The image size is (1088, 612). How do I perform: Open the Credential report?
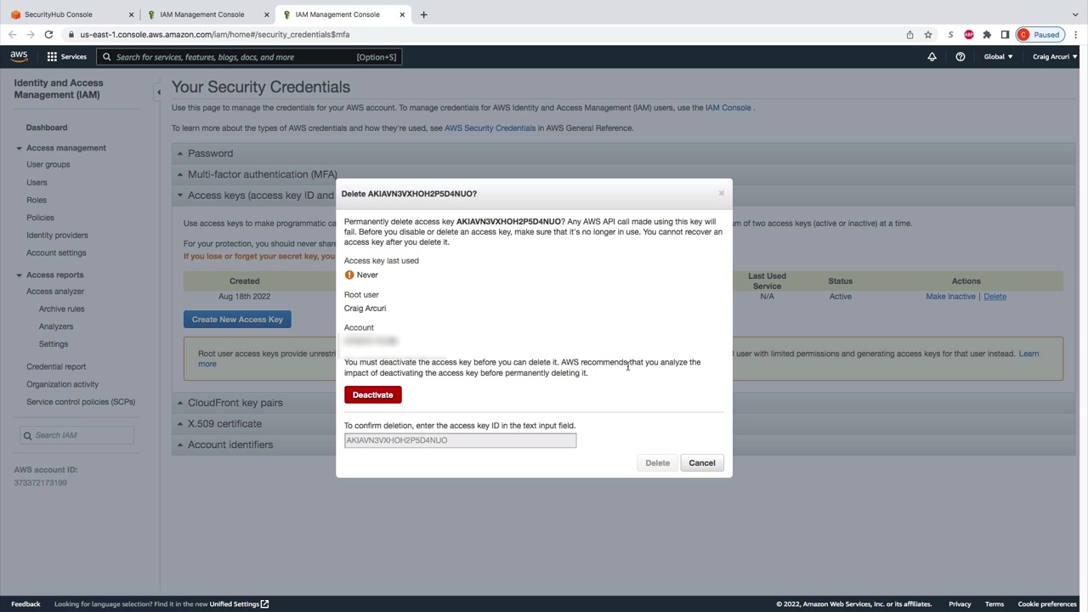point(56,366)
